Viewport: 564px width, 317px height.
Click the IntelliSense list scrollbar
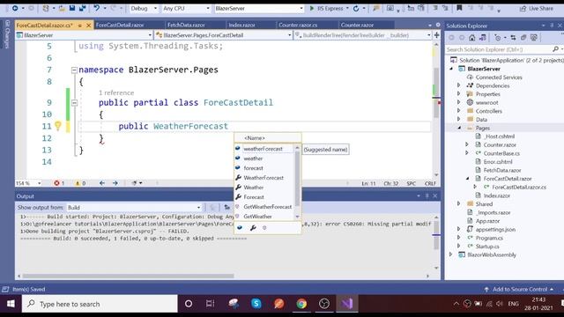tap(297, 178)
